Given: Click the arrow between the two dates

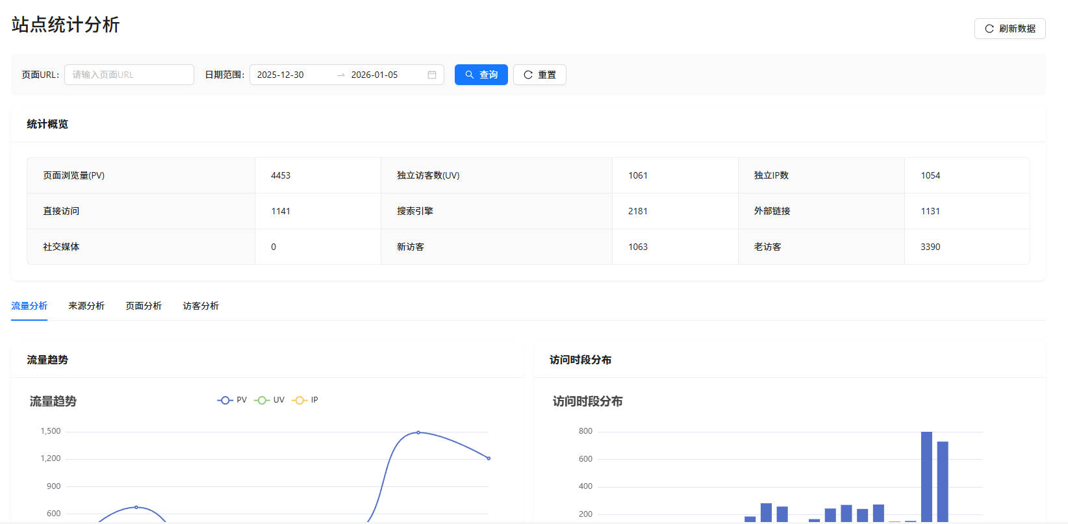Looking at the screenshot, I should pos(341,75).
